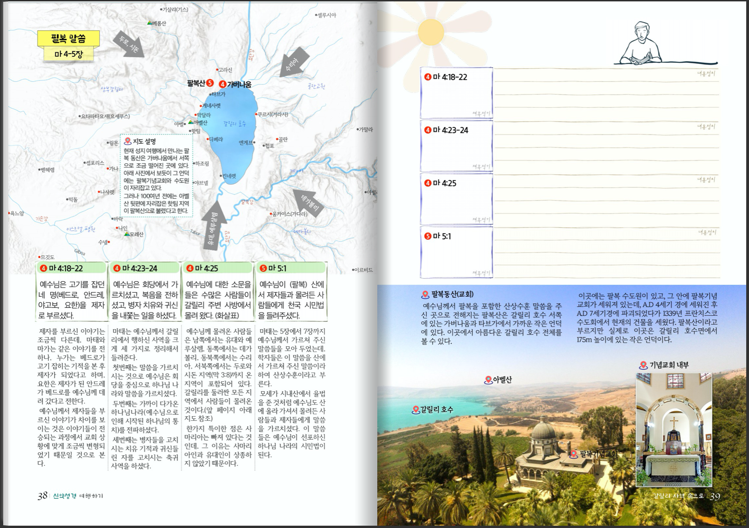
Task: Click the yellow 팔복 말씀 title box
Action: click(68, 38)
